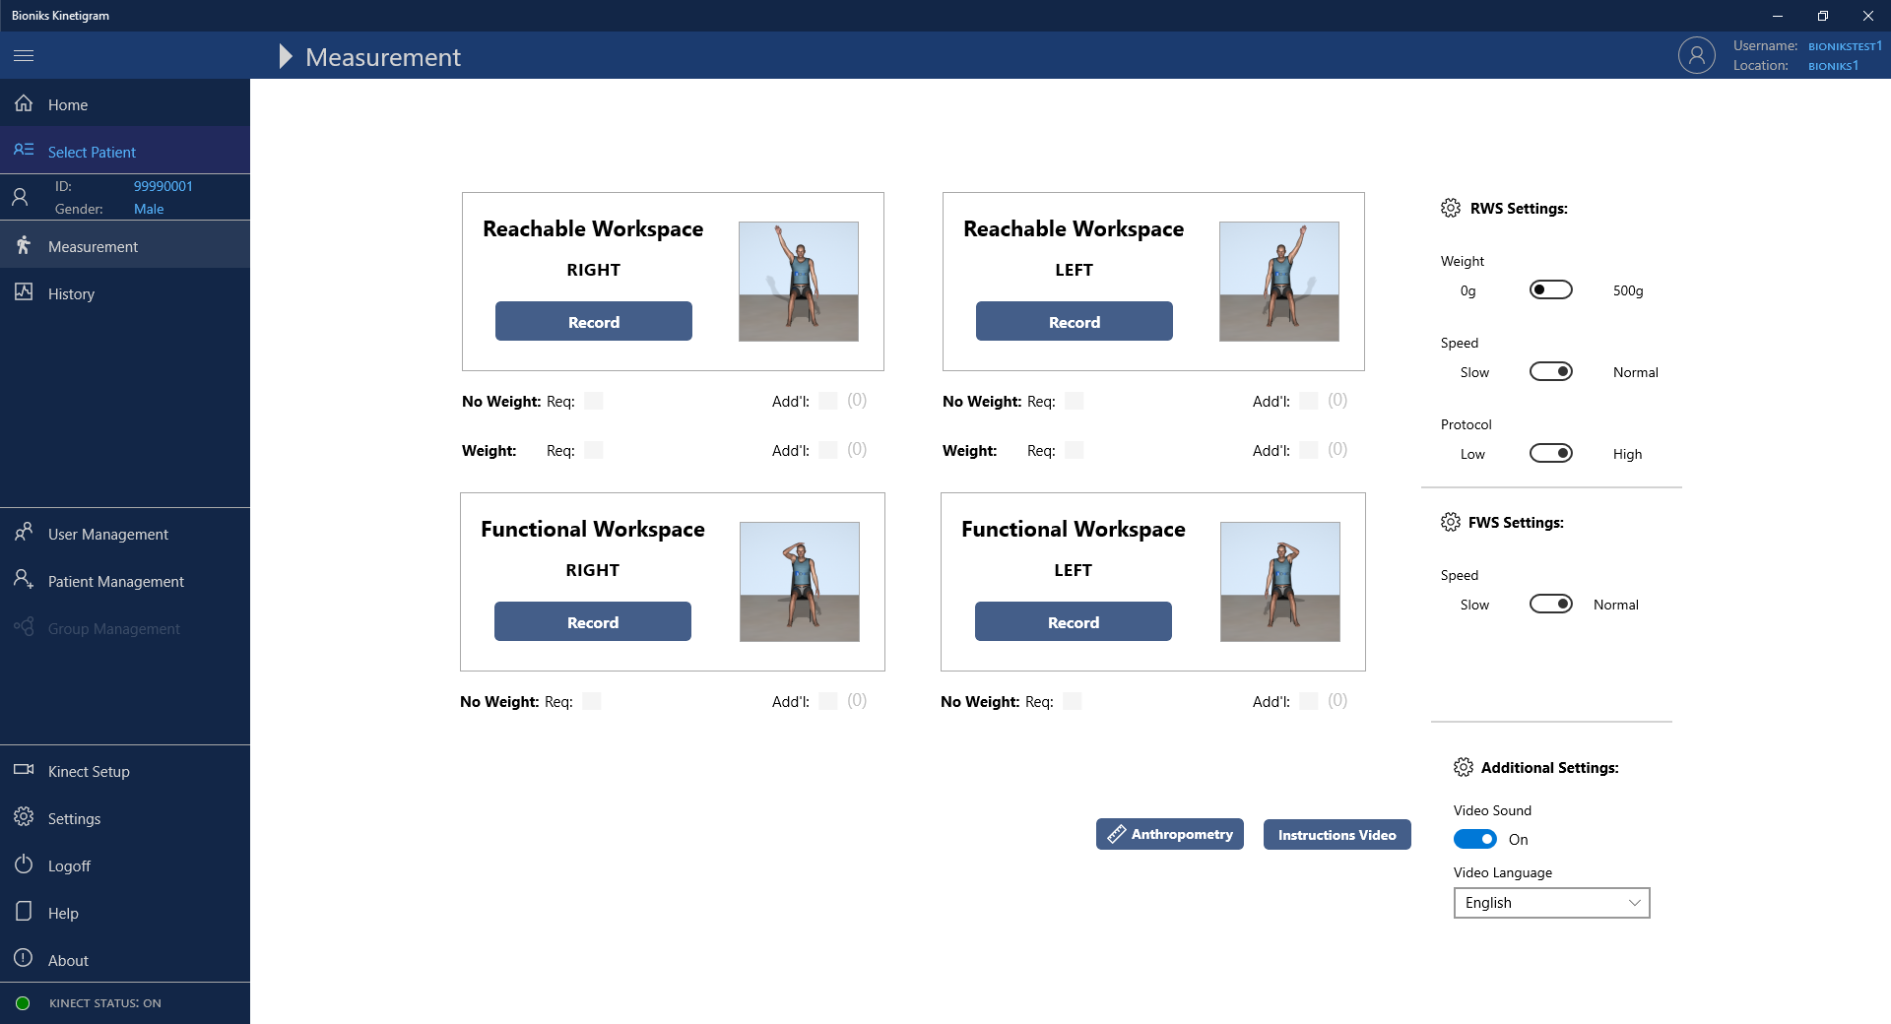This screenshot has height=1024, width=1891.
Task: Click the triangle expander beside Measurement title
Action: [x=286, y=57]
